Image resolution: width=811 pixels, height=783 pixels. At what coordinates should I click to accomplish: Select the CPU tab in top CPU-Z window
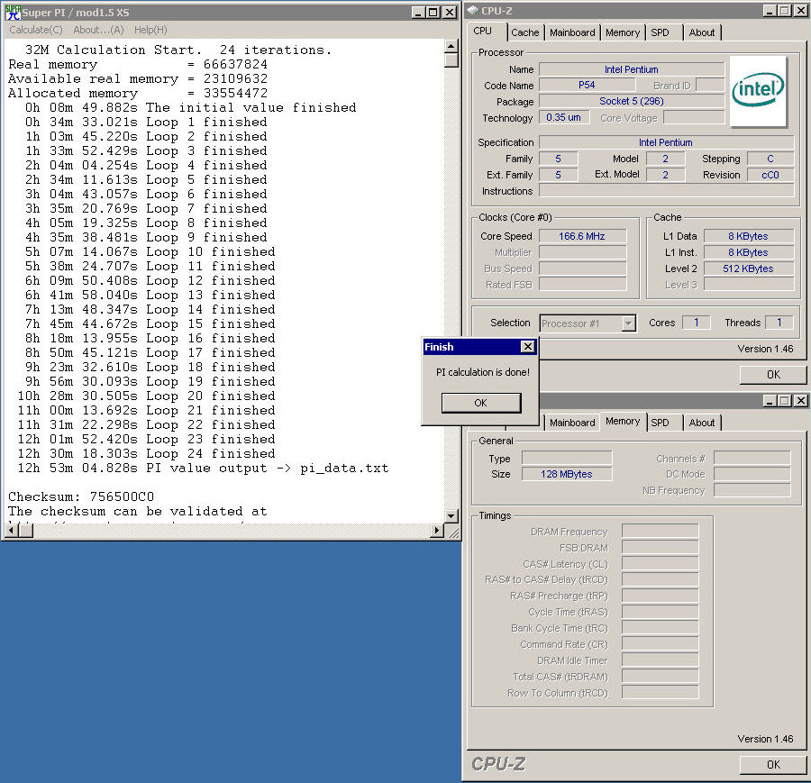click(483, 31)
